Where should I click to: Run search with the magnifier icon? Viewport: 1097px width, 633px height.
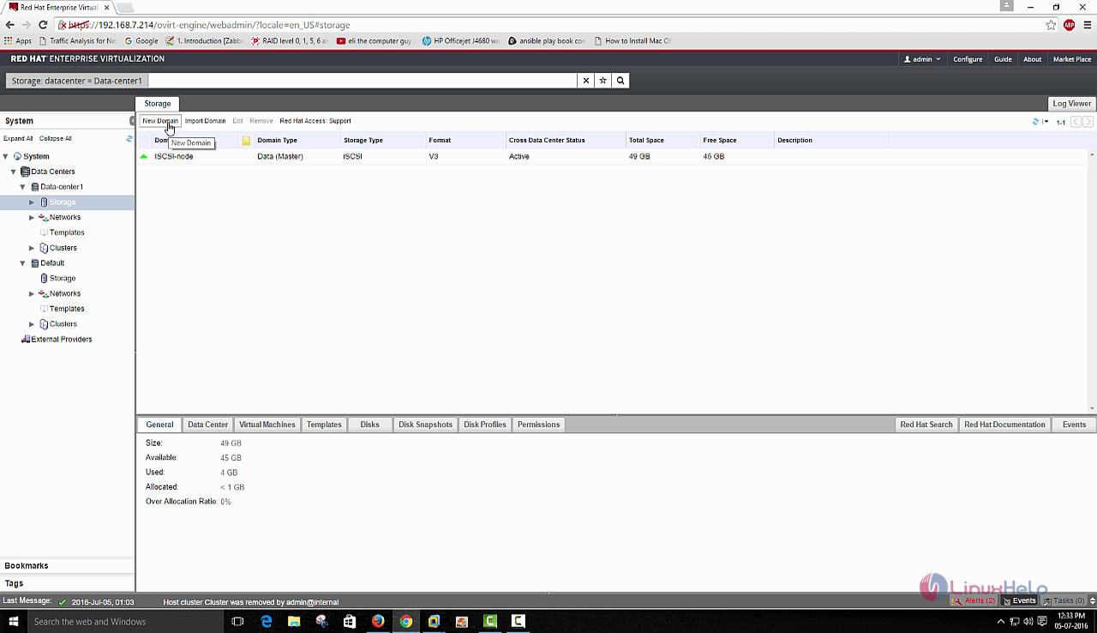[620, 81]
